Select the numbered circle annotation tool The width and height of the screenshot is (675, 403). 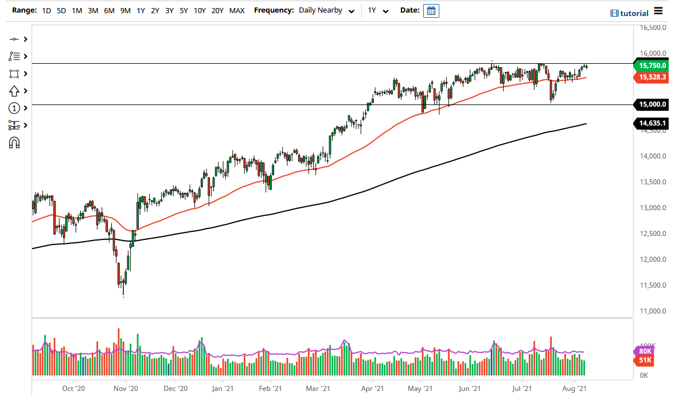pos(14,108)
